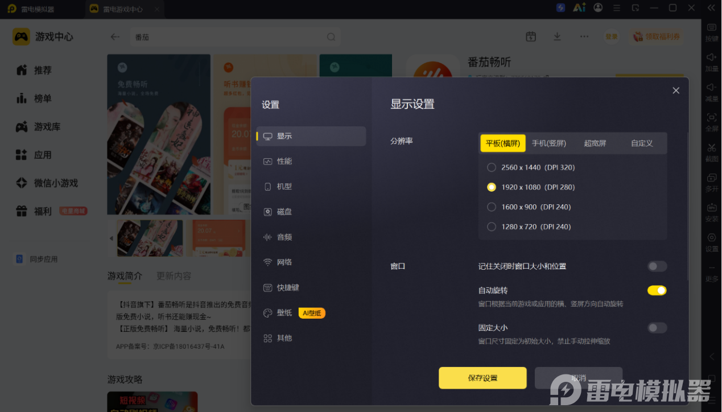Open 更多 tools in the right toolbar
The height and width of the screenshot is (412, 722).
pyautogui.click(x=712, y=273)
